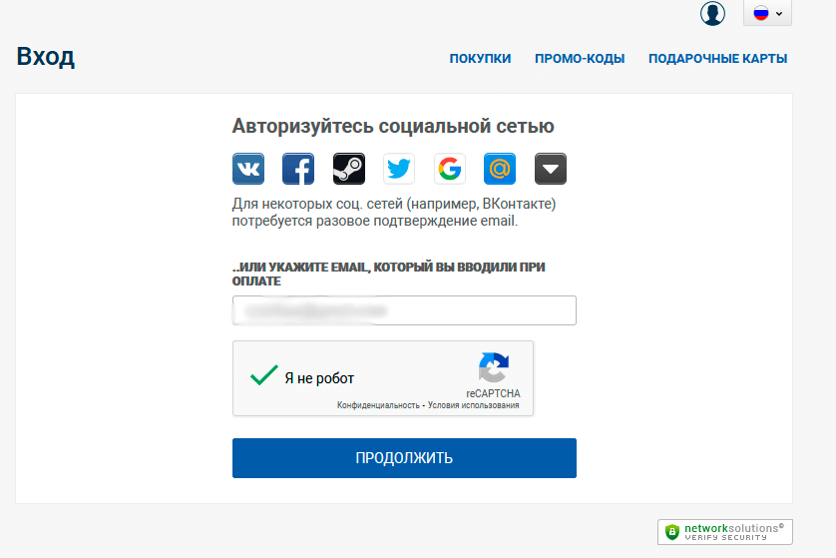Open the Подарочные карты page
This screenshot has width=836, height=558.
pos(717,59)
